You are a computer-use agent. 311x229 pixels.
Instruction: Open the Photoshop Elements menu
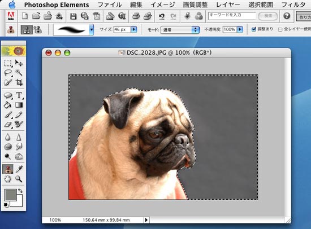pos(57,5)
